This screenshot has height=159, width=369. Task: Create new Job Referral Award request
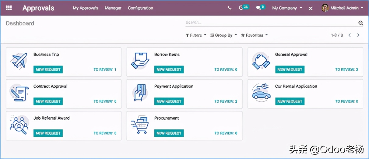click(48, 133)
